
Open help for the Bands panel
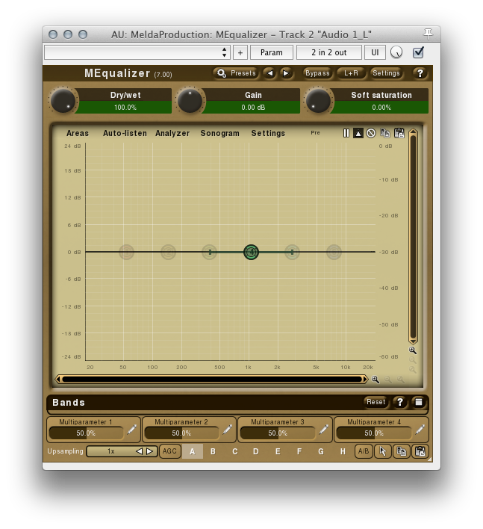pos(400,402)
